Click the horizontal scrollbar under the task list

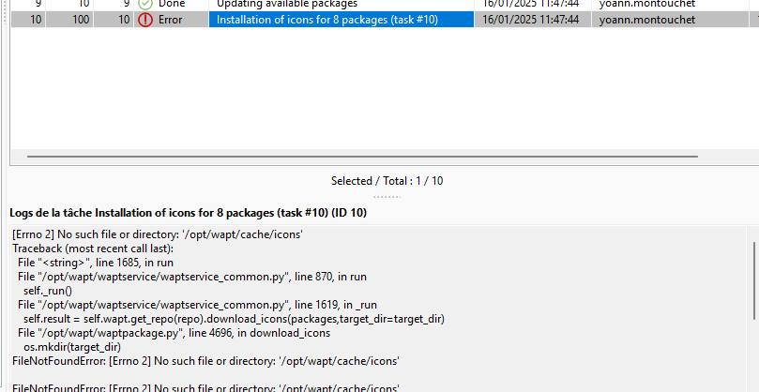click(x=362, y=157)
